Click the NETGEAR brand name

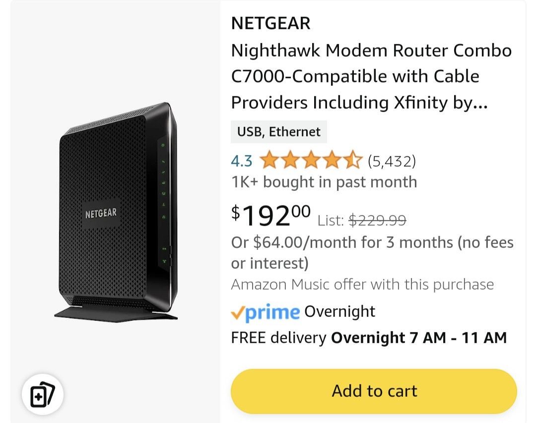click(270, 23)
